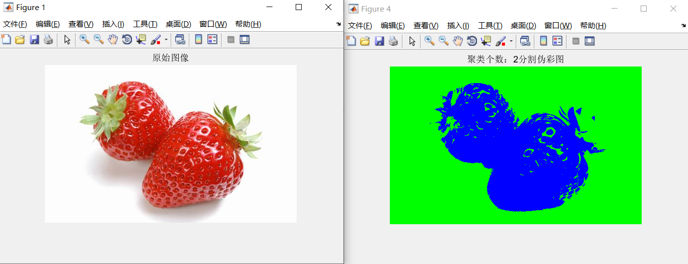Open 编辑(E) menu in Figure 4
This screenshot has height=264, width=688.
393,26
